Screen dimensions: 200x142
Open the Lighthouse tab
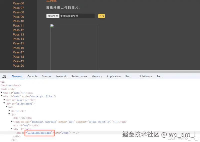tap(145, 76)
